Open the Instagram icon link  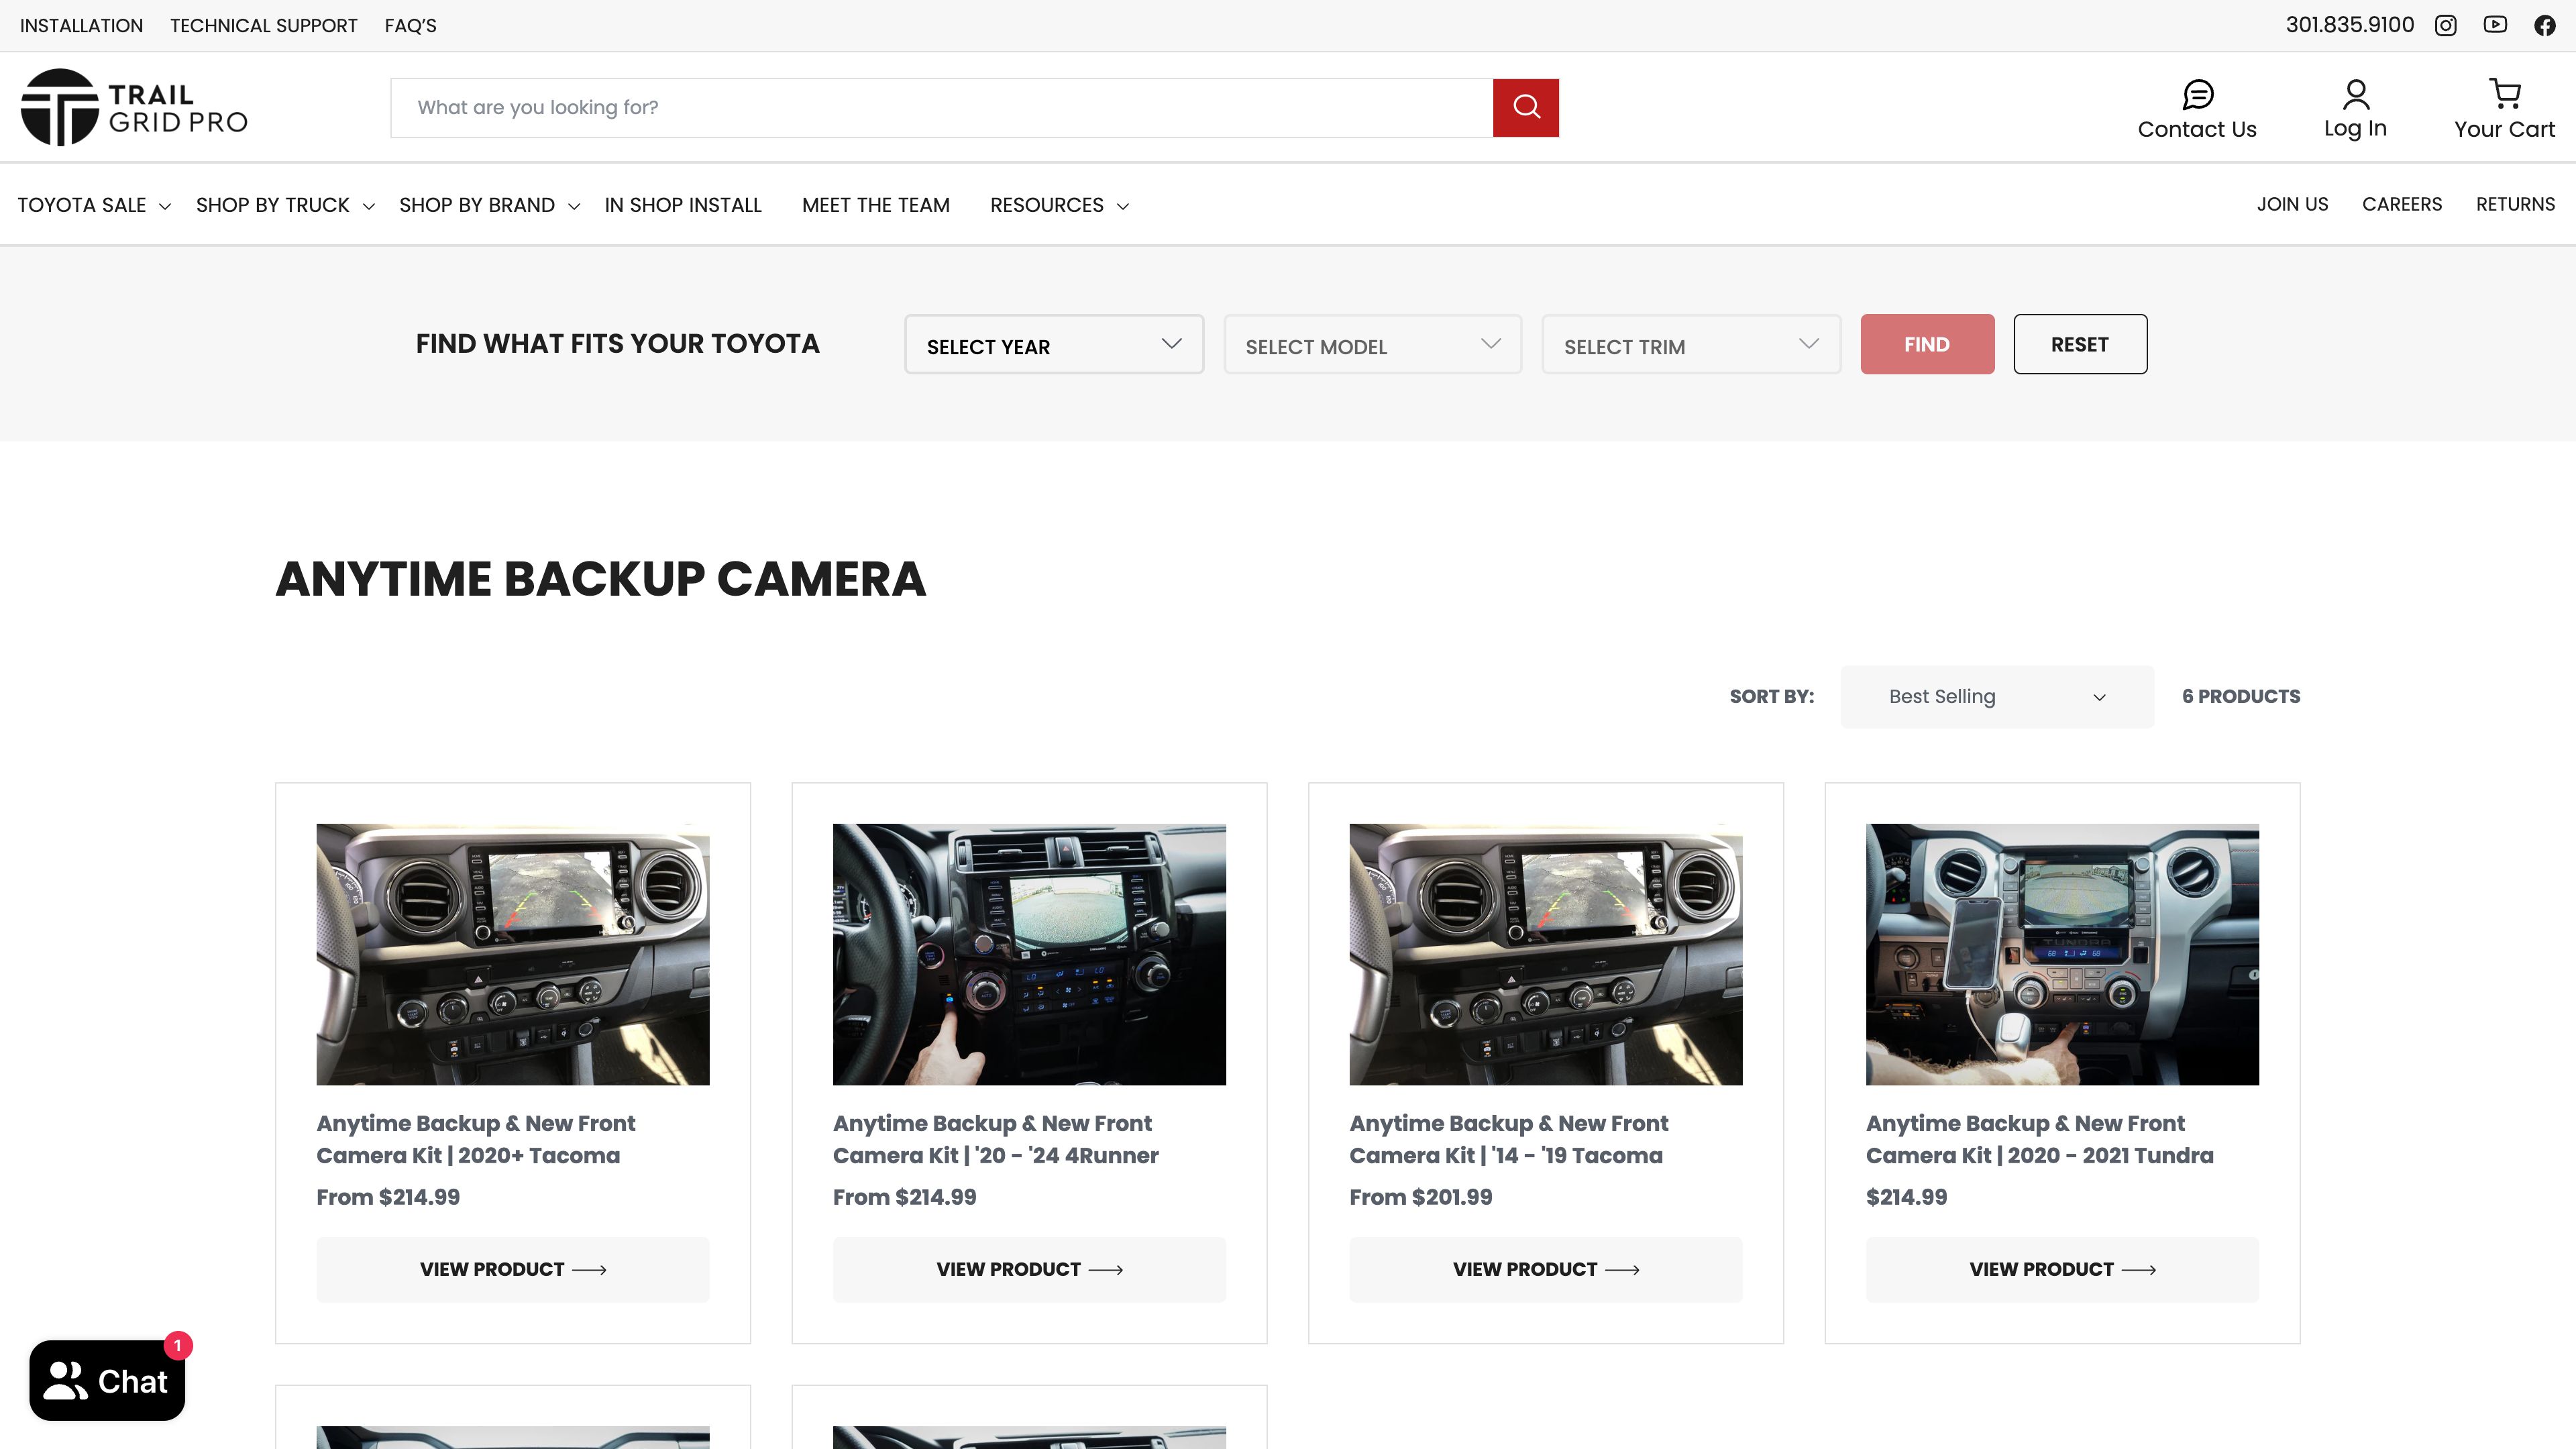[2445, 26]
